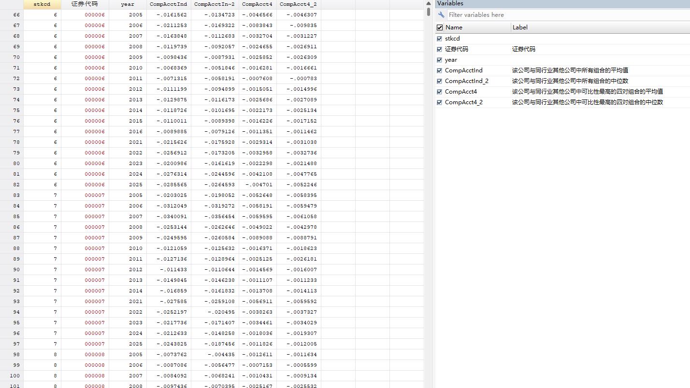This screenshot has height=388, width=690.
Task: Uncheck the CompAcct4_2 variable checkbox
Action: 439,102
